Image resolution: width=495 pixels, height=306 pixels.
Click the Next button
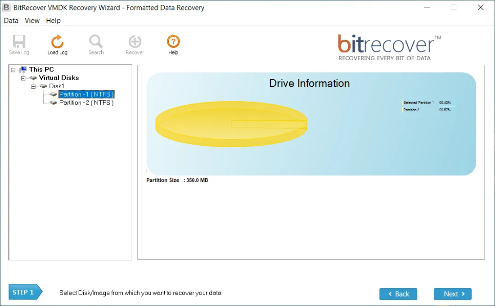tap(452, 294)
